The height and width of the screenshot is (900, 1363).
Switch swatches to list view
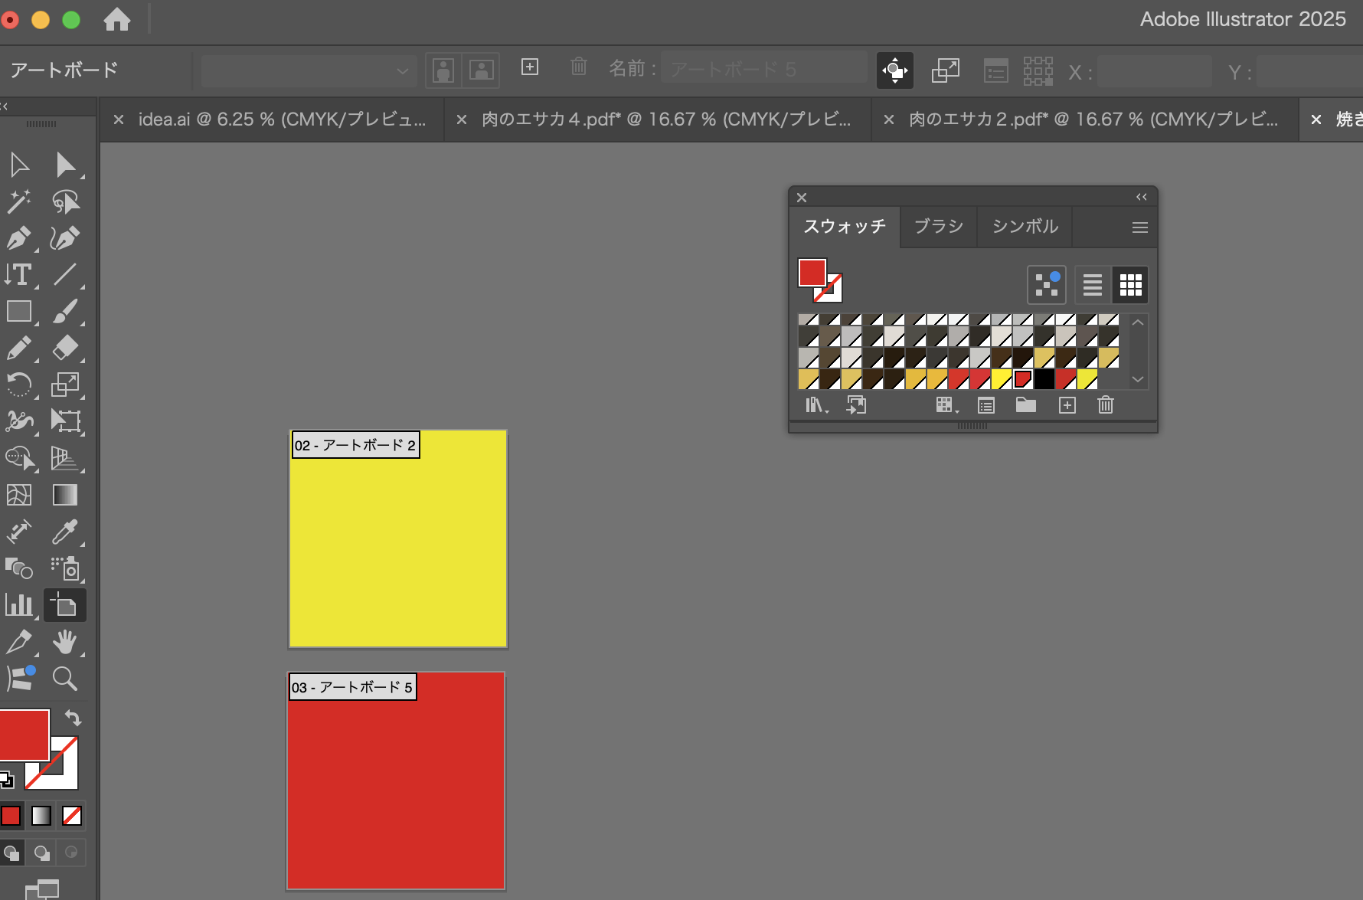[x=1093, y=285]
